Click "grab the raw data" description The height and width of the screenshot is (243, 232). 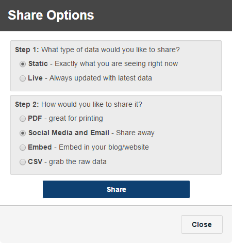pos(78,162)
